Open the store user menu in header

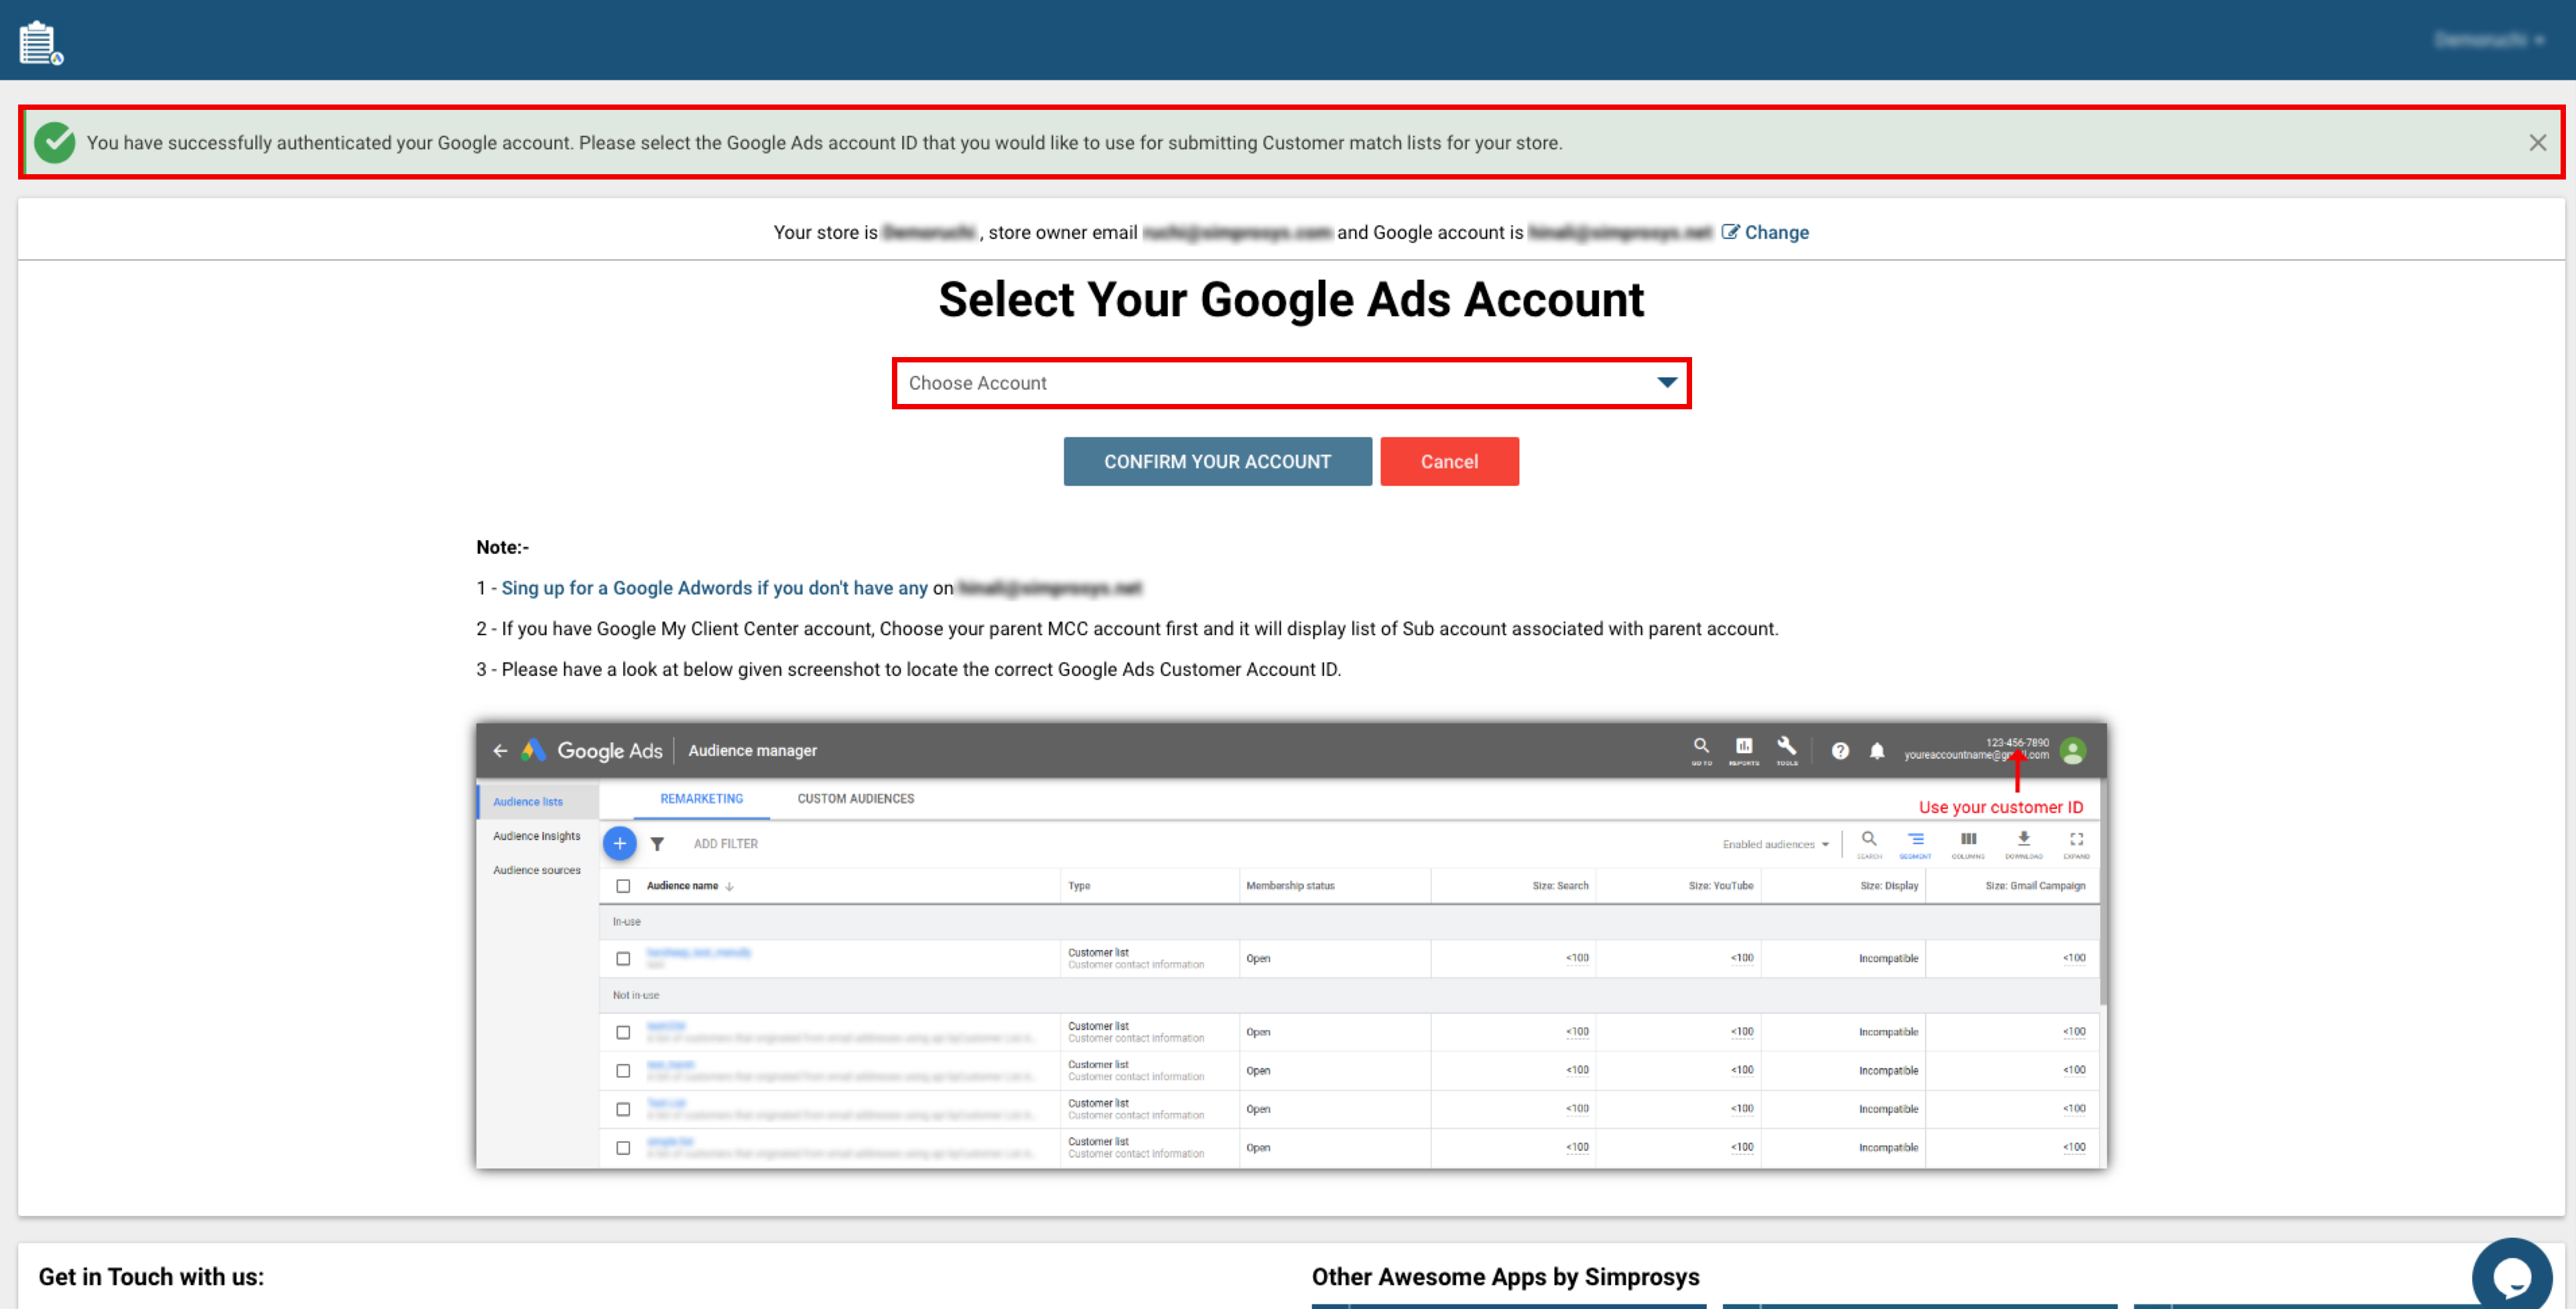[x=2489, y=40]
